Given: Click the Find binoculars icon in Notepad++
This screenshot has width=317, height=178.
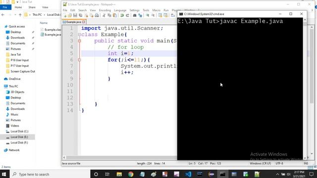Looking at the screenshot, I should pyautogui.click(x=134, y=15).
